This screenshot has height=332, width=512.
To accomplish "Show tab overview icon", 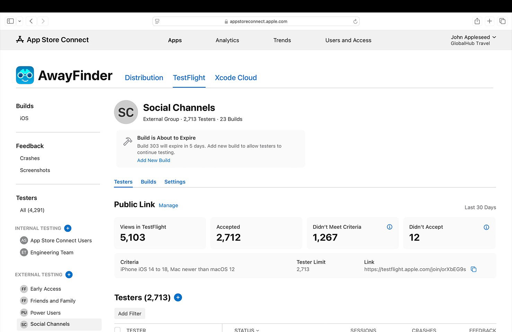I will (x=502, y=21).
